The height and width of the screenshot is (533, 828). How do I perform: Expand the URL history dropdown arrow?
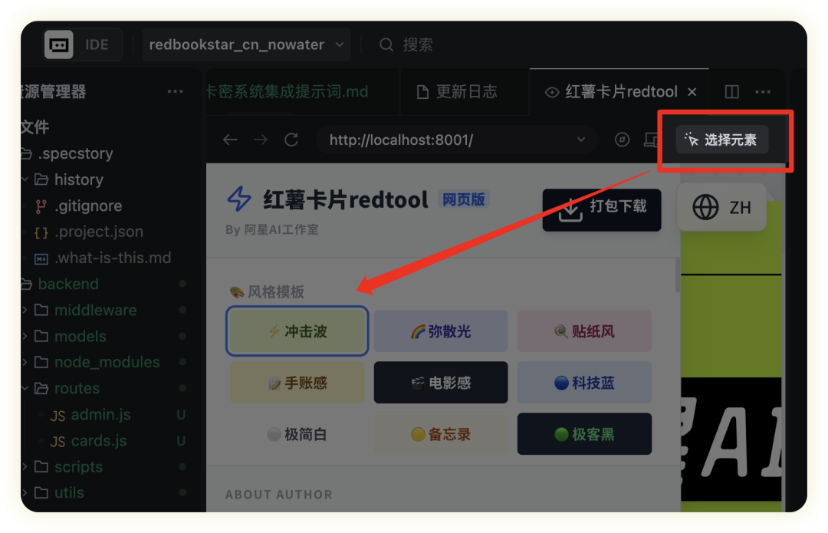click(x=581, y=140)
